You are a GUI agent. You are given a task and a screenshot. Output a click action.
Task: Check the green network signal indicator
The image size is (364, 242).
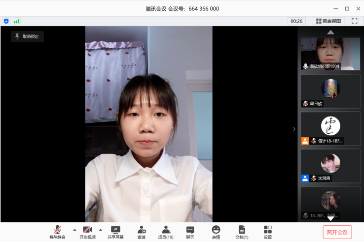click(17, 21)
